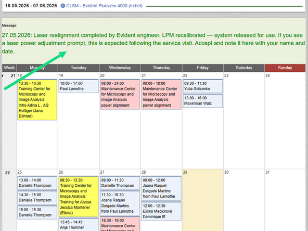Click day number 31 on Sunday
The width and height of the screenshot is (308, 231).
[x=267, y=172]
